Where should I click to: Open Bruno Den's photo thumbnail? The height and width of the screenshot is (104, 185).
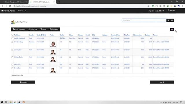(53, 70)
